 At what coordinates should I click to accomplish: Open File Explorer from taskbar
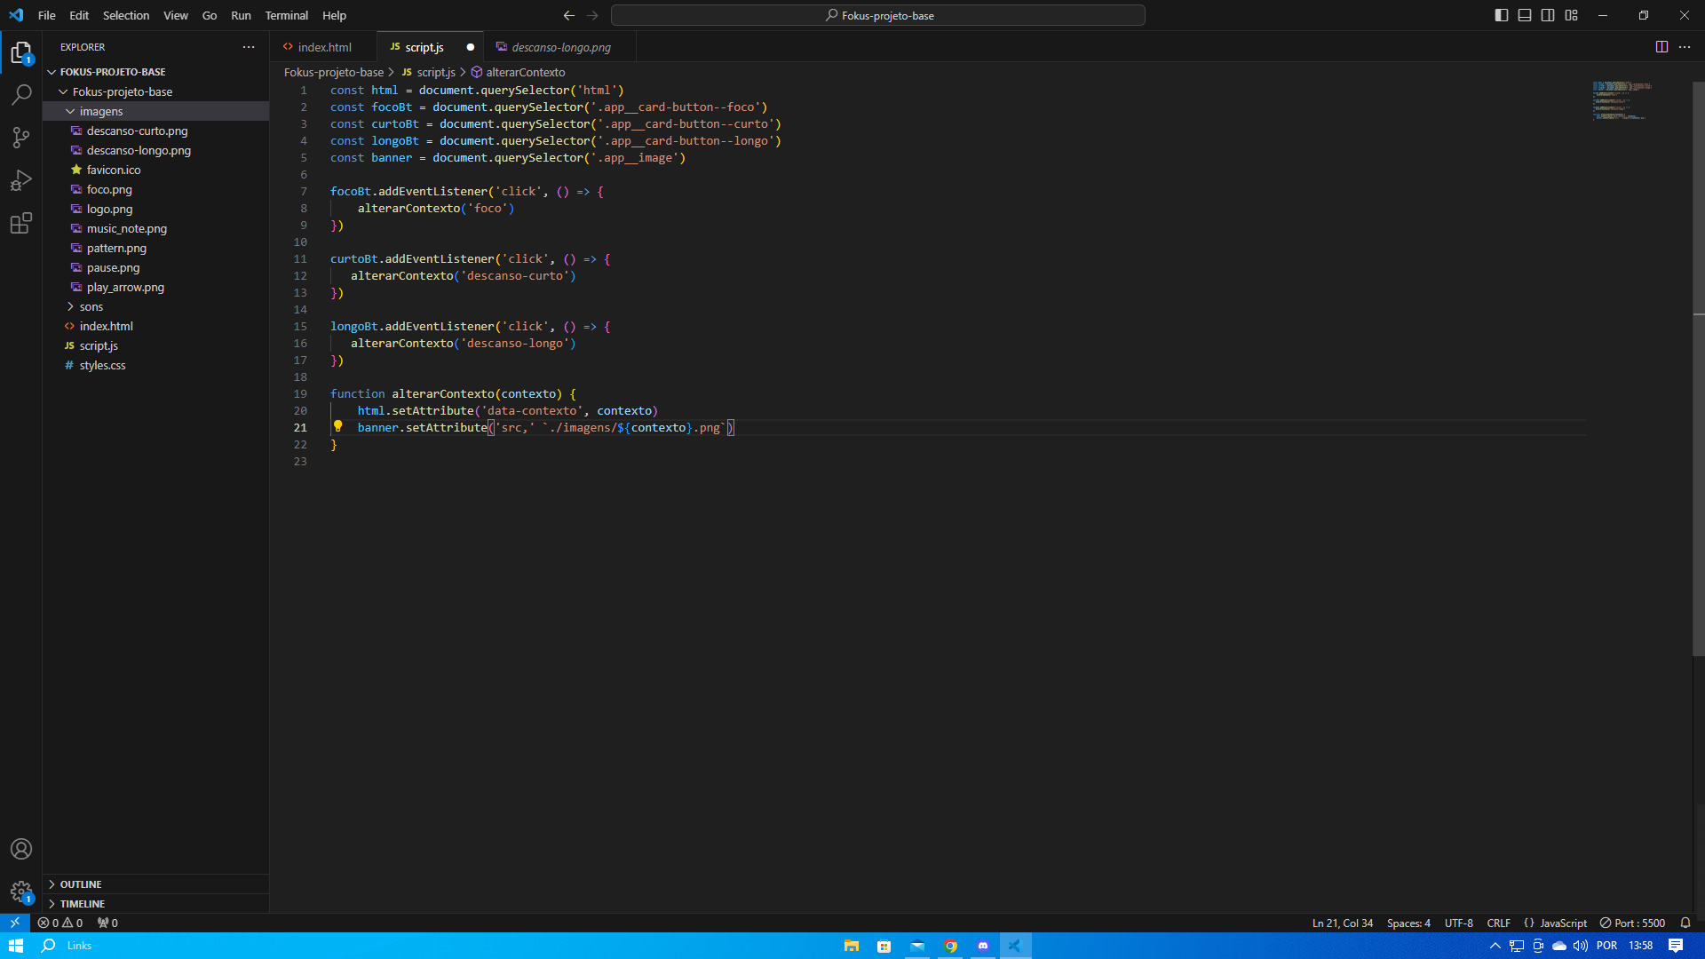(852, 946)
